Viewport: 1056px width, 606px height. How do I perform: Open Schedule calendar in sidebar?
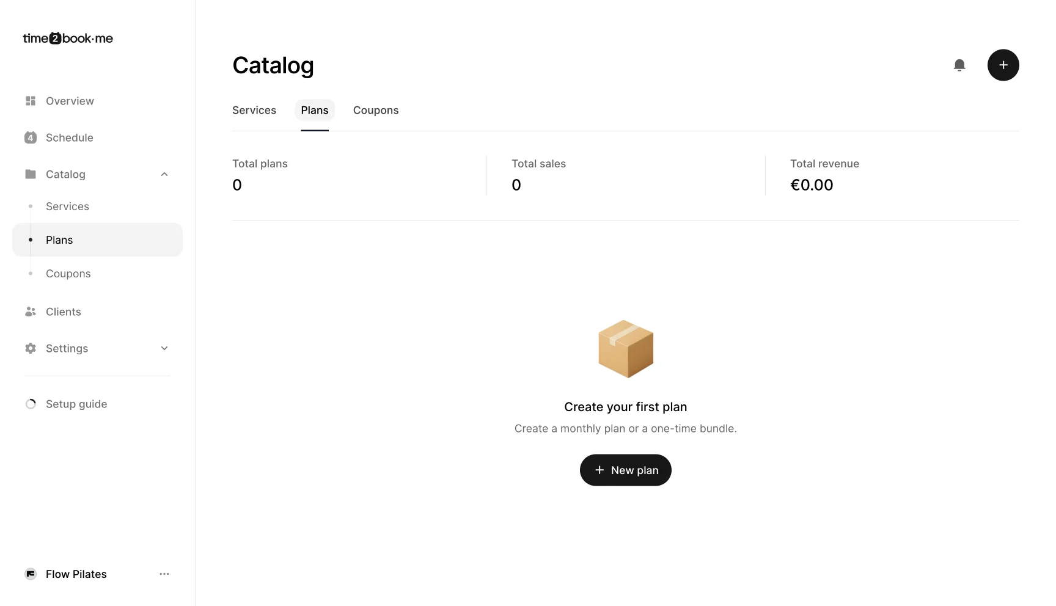coord(69,137)
